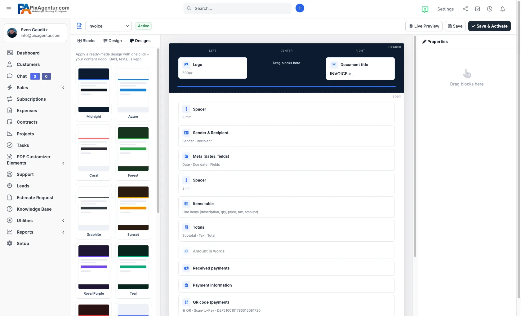
Task: Click the Dashboard sidebar icon
Action: [x=10, y=53]
